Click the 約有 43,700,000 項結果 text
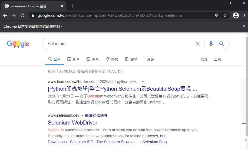The image size is (248, 150). tap(68, 71)
